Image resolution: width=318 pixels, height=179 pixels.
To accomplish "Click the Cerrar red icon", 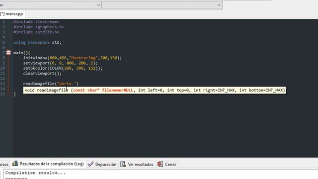I will (x=160, y=164).
